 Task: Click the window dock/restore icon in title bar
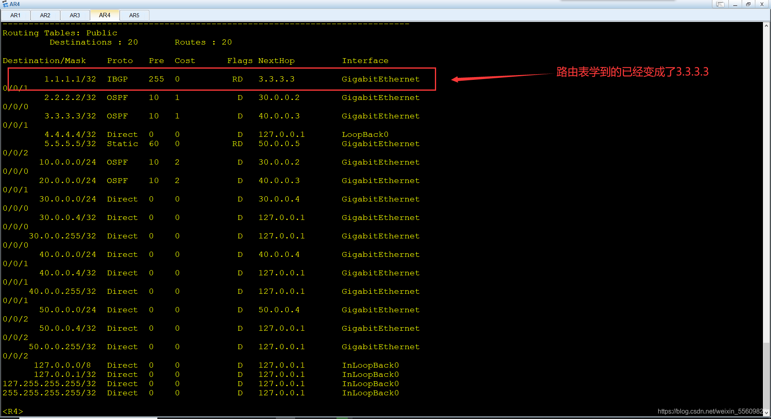[x=720, y=4]
